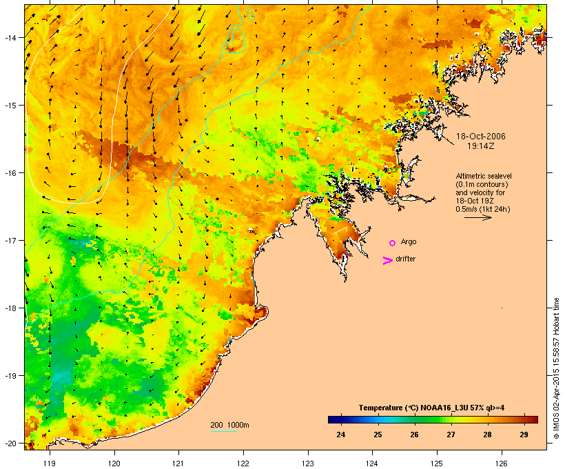Click the small closed cyan contour near 122E 14S
The image size is (565, 469).
pyautogui.click(x=236, y=41)
